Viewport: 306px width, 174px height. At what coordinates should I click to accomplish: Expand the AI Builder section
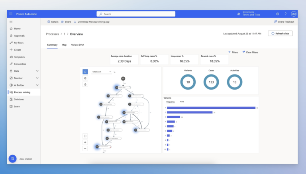[x=37, y=85]
